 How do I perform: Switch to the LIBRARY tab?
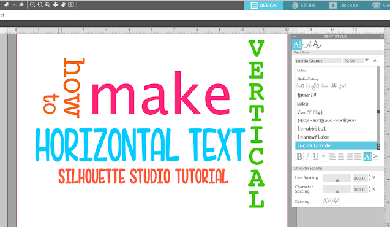[344, 6]
